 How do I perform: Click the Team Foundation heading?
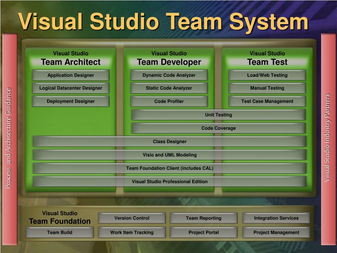(60, 221)
